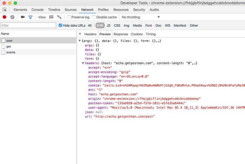Click the Filter text input field
The width and height of the screenshot is (245, 164).
(28, 26)
